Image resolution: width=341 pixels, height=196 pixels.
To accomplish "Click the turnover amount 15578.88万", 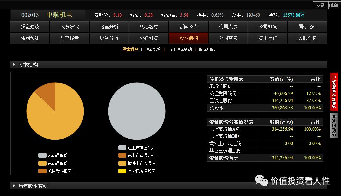I will [x=294, y=15].
